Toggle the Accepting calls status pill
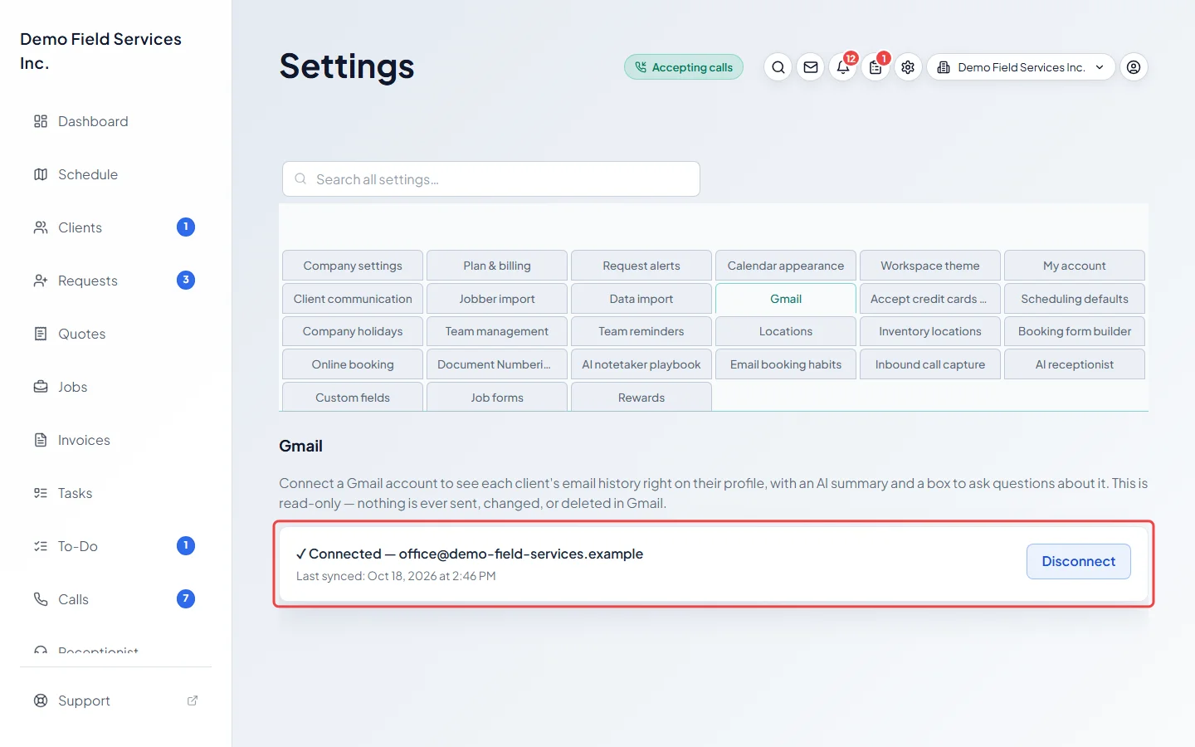Image resolution: width=1195 pixels, height=747 pixels. click(x=684, y=67)
